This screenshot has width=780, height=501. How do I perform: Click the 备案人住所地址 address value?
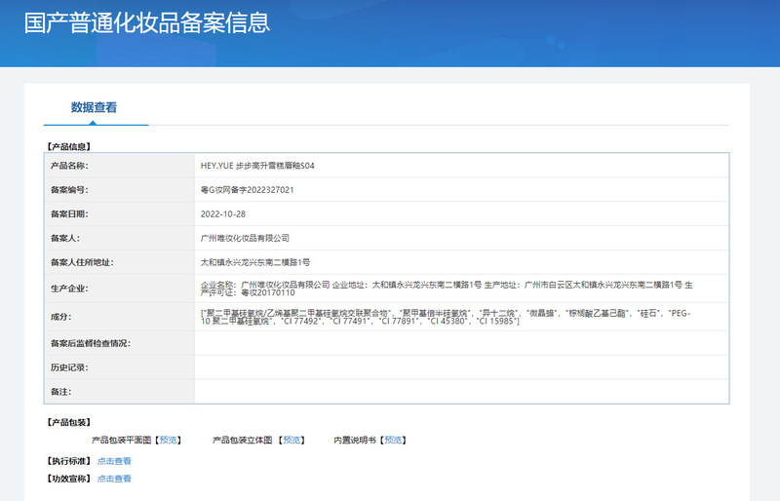pos(254,262)
